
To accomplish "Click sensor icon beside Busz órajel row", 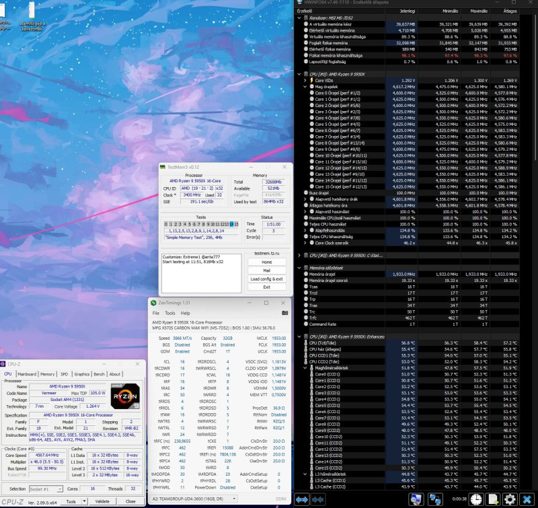I will 306,193.
